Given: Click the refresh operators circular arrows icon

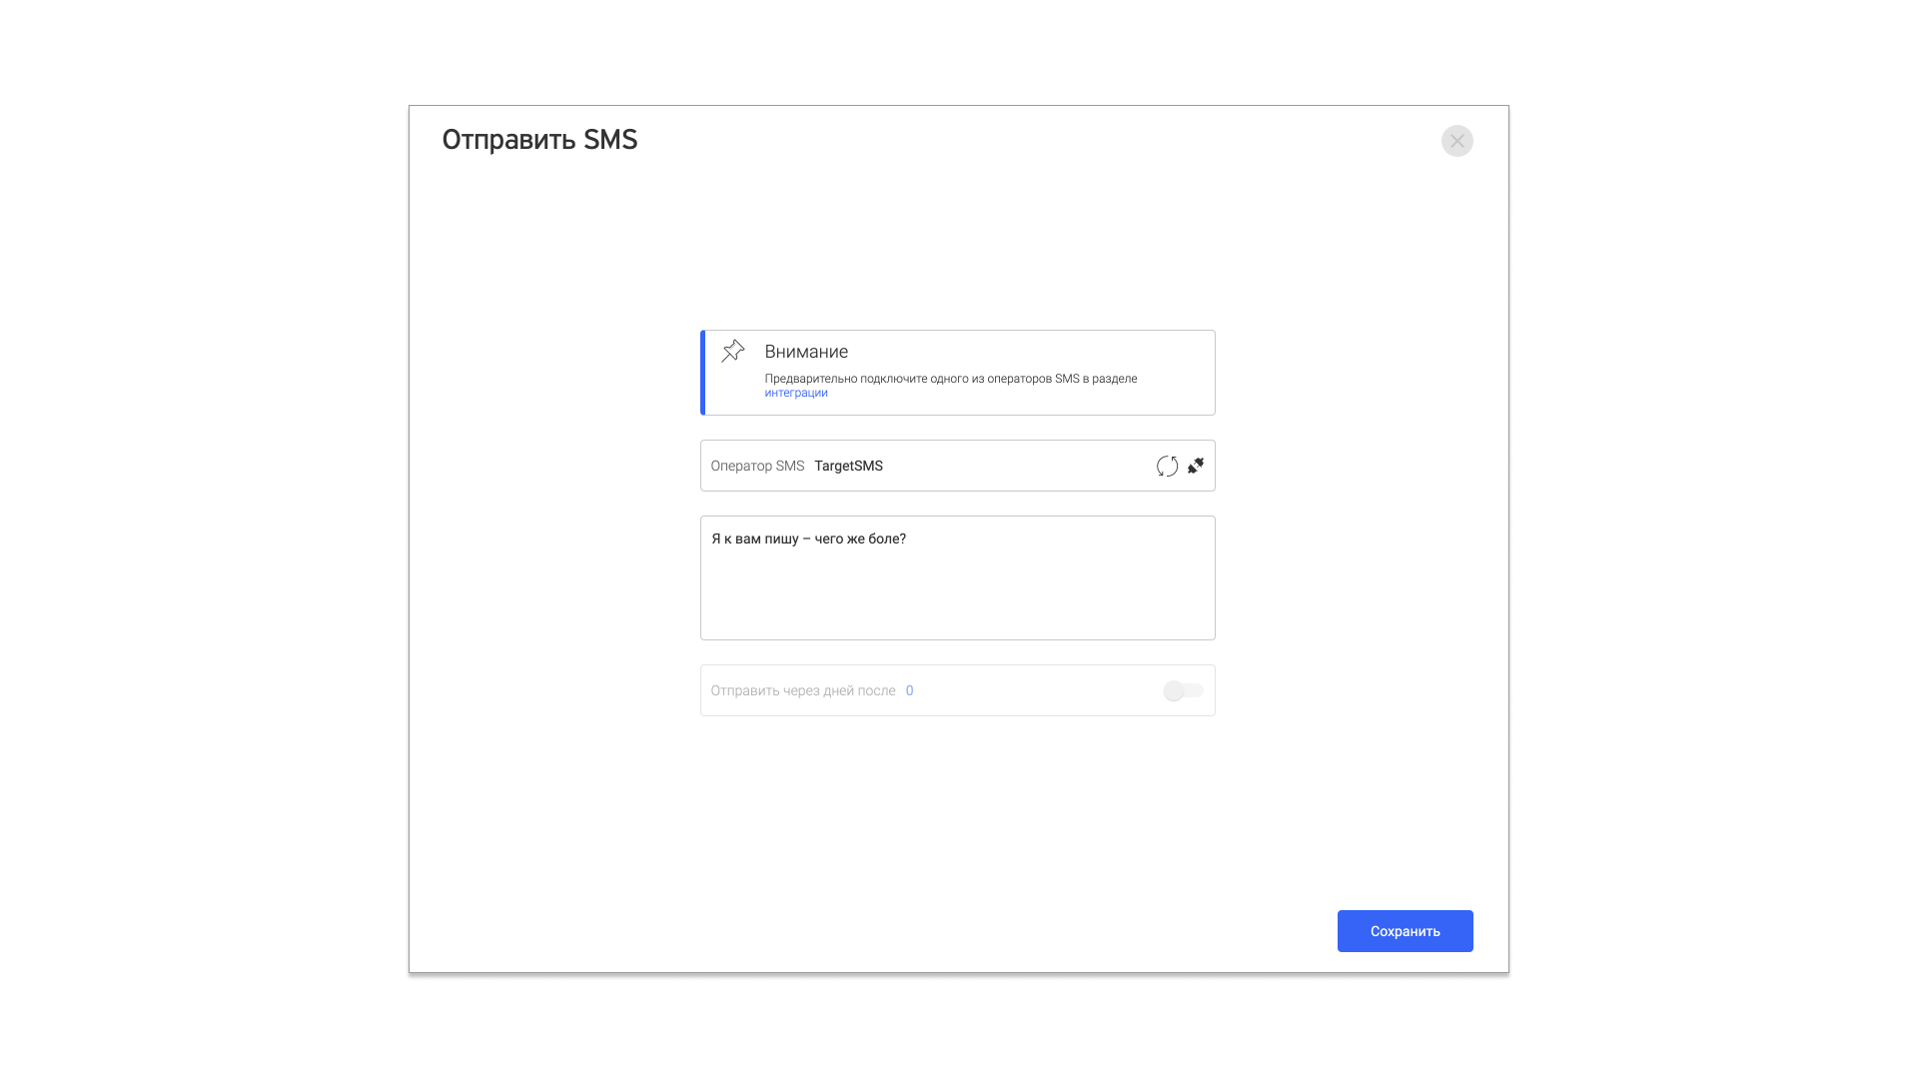Looking at the screenshot, I should pos(1167,467).
